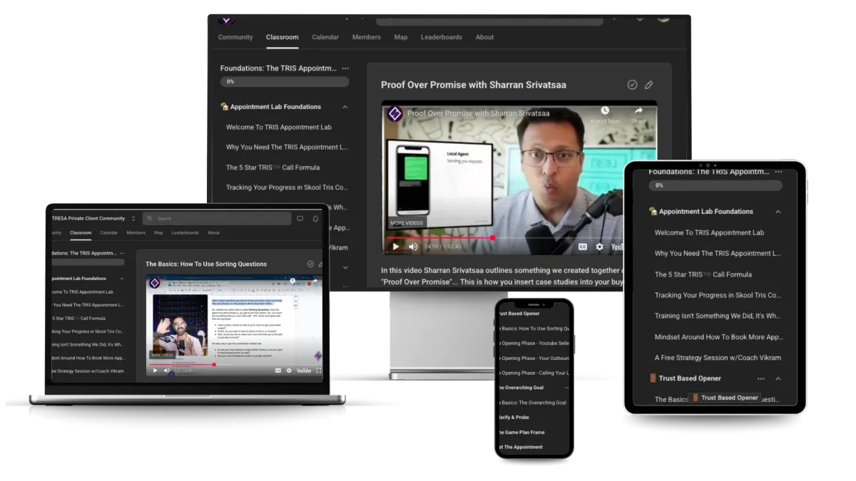Click MORE VIDEOS on the laptop video
The height and width of the screenshot is (481, 856).
point(161,355)
